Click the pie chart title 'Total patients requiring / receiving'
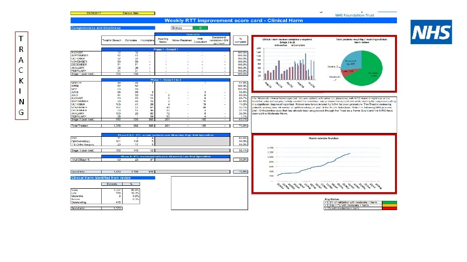The width and height of the screenshot is (467, 262). (x=361, y=41)
